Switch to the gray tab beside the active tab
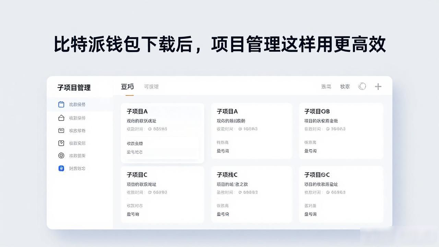The height and width of the screenshot is (247, 439). click(x=151, y=87)
